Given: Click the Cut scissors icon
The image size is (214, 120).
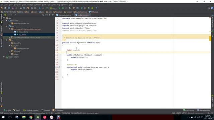Looking at the screenshot, I should coord(21,8).
